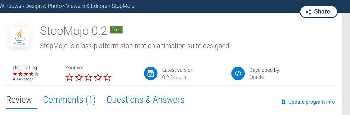
Task: Click the share icon in Share button
Action: (308, 12)
